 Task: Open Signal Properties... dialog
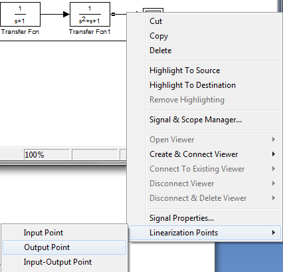tap(181, 218)
